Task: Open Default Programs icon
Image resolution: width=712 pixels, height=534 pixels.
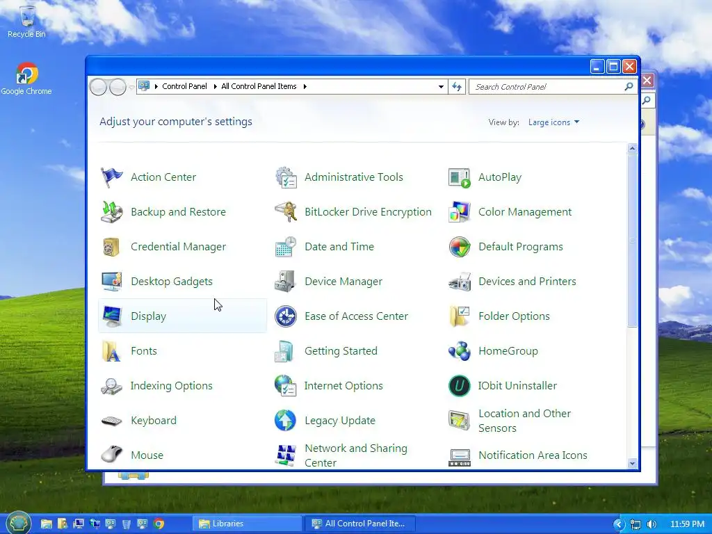Action: (460, 247)
